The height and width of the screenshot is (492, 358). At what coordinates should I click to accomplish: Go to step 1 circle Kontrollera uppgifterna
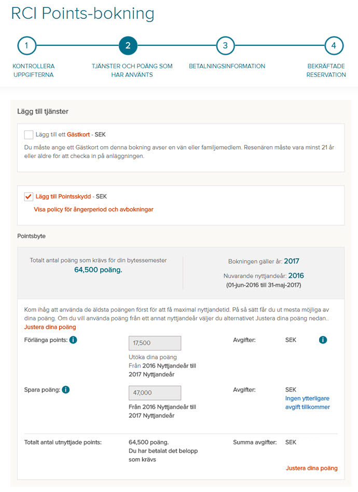(27, 46)
